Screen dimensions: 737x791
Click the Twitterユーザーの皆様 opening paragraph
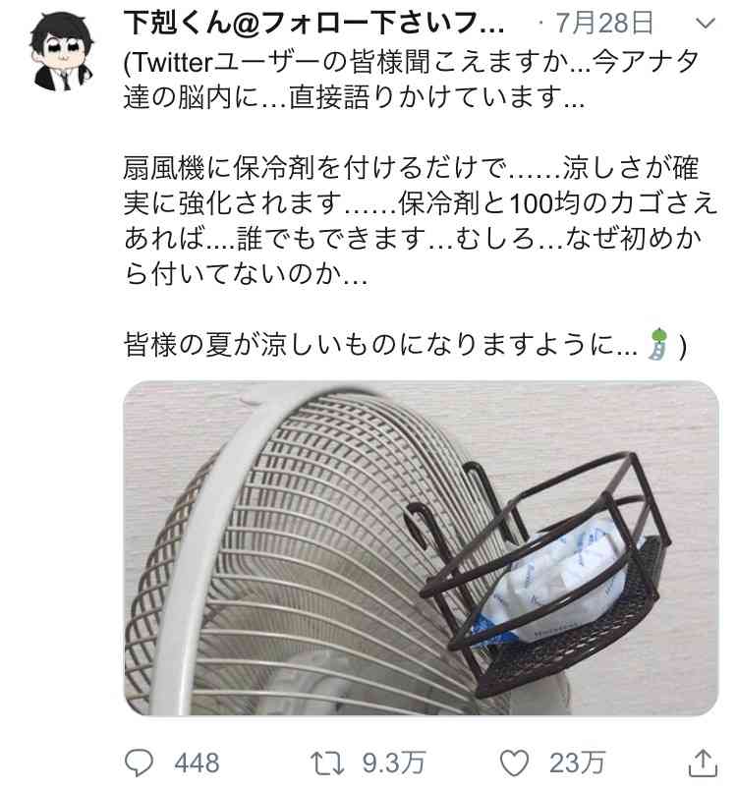pos(411,80)
